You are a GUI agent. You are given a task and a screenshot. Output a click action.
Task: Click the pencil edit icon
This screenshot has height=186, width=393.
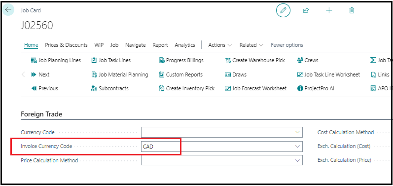(283, 10)
